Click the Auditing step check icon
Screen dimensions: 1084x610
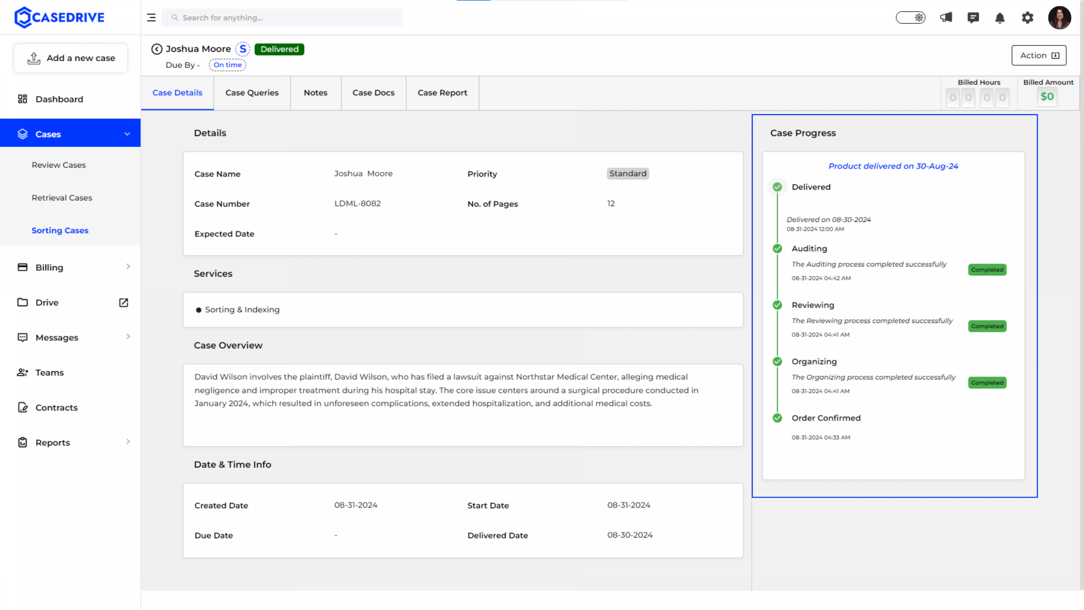777,249
